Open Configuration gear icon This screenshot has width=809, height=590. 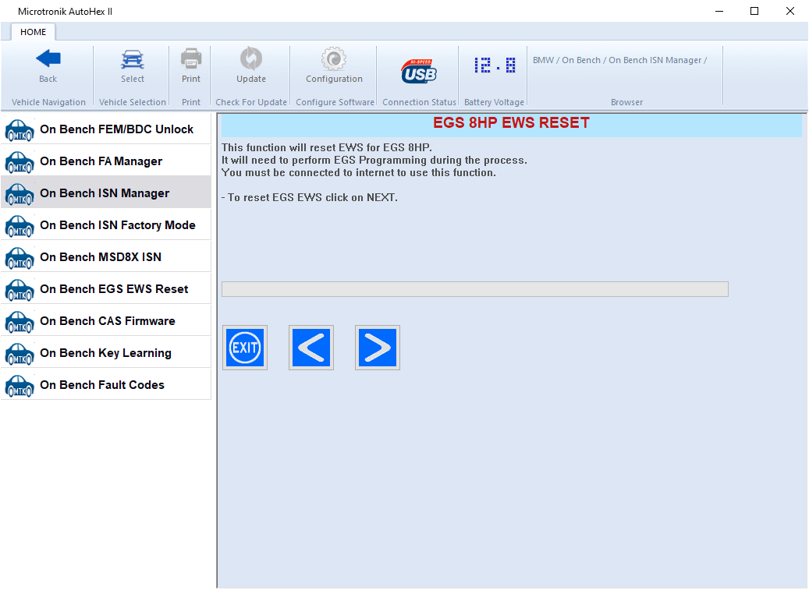coord(334,58)
